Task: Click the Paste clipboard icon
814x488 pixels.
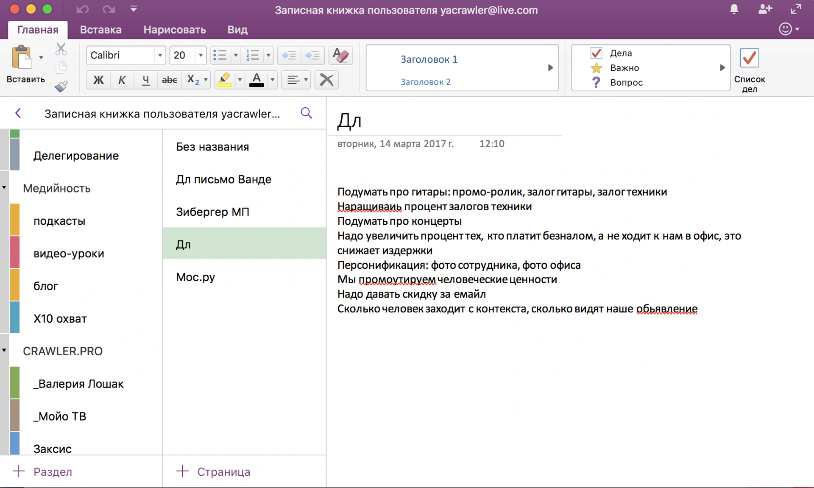Action: [22, 57]
